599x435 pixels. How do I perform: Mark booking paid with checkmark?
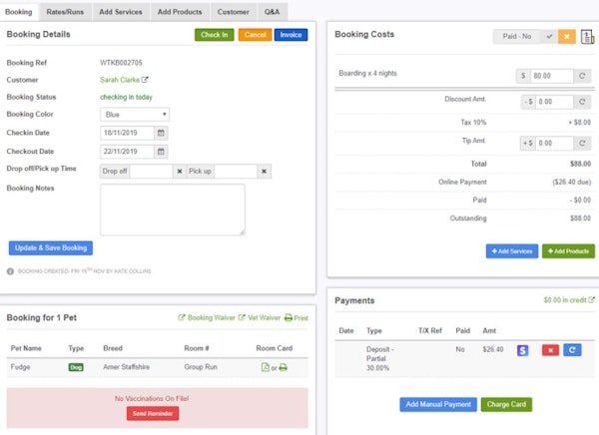[x=549, y=36]
